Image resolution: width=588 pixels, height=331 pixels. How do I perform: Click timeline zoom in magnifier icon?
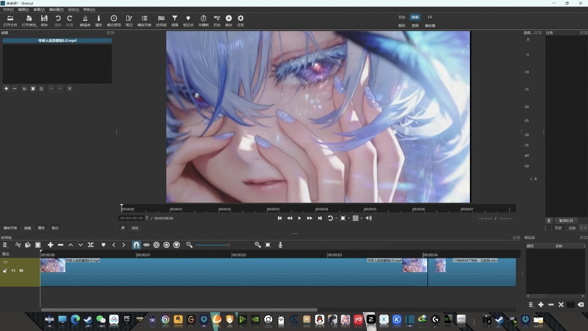click(x=258, y=245)
